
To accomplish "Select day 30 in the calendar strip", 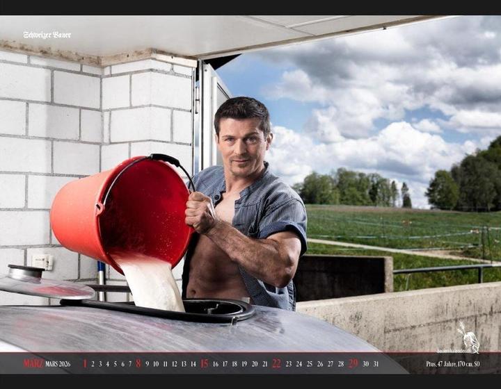I will click(x=366, y=364).
